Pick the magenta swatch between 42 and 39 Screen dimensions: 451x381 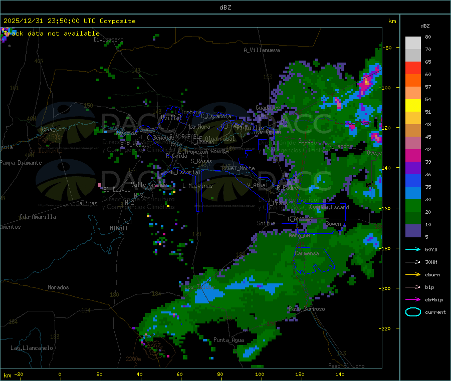click(413, 155)
